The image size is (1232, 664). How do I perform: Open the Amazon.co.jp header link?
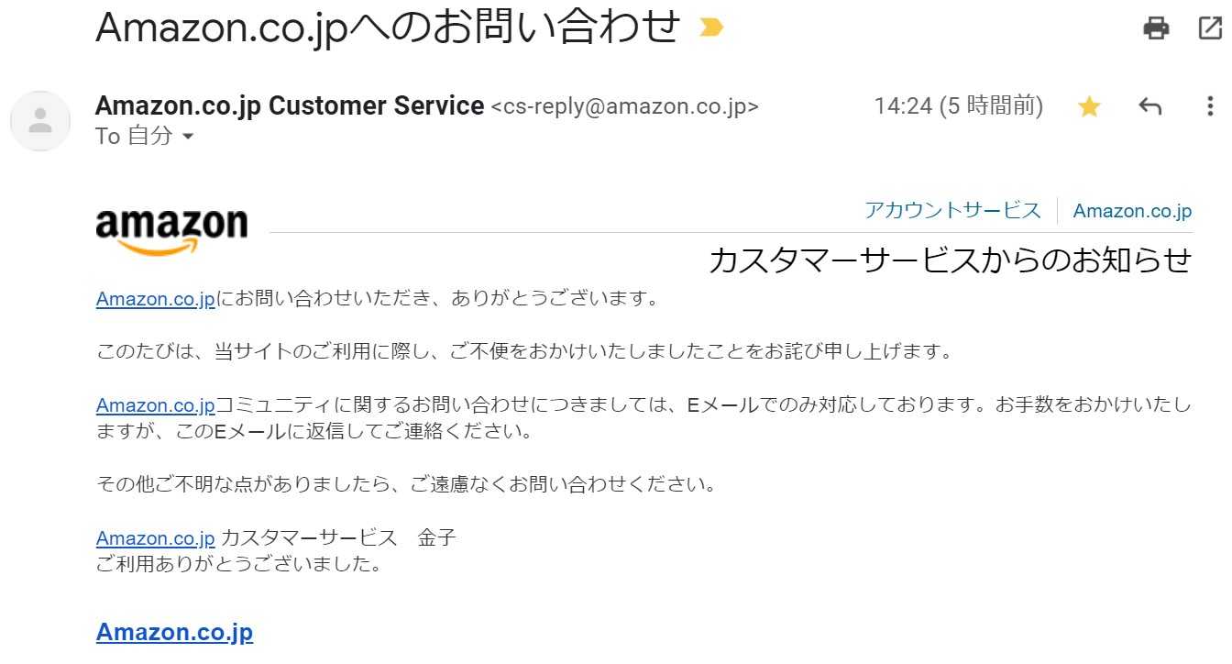pyautogui.click(x=1132, y=211)
